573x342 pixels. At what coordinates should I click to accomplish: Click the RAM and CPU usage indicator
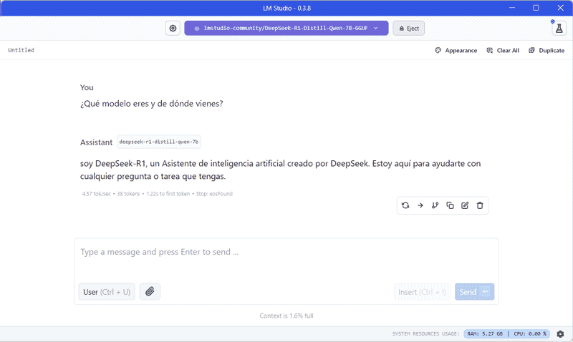(506, 333)
